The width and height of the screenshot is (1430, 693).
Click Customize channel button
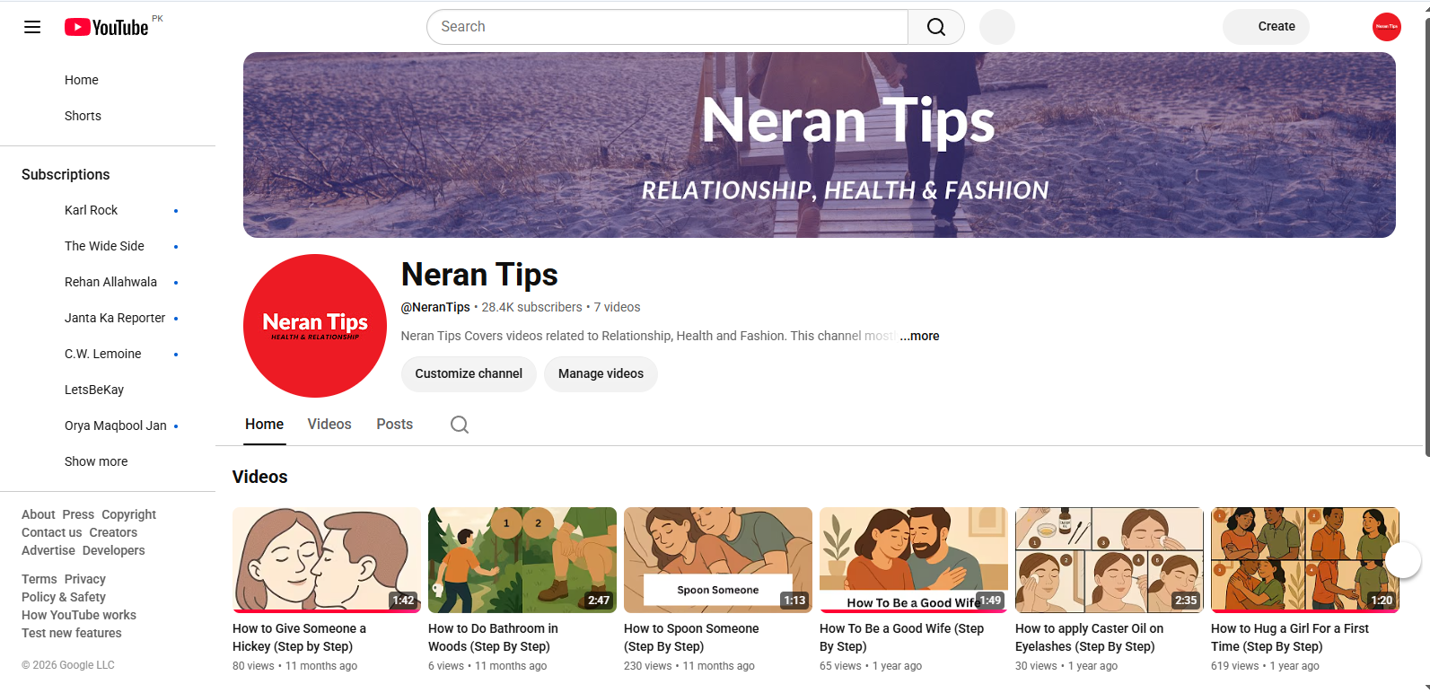tap(469, 373)
